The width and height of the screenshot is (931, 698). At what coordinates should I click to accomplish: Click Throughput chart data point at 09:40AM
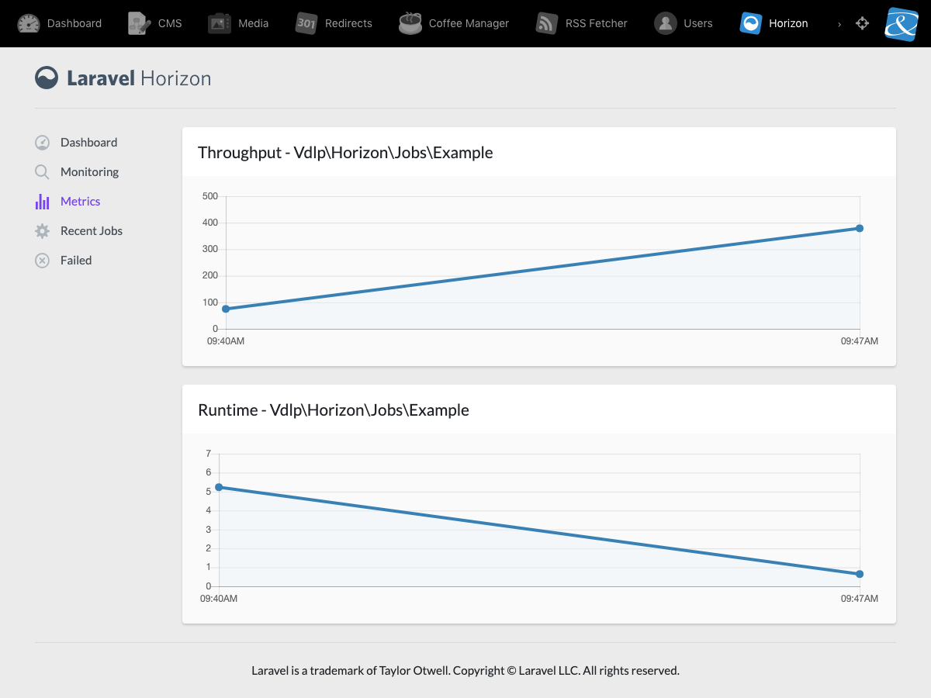[226, 309]
